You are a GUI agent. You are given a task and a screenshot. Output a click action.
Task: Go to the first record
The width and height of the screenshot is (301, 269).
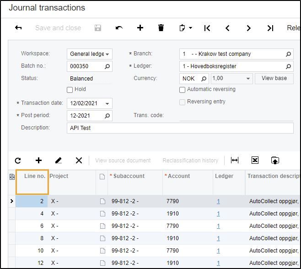[207, 28]
